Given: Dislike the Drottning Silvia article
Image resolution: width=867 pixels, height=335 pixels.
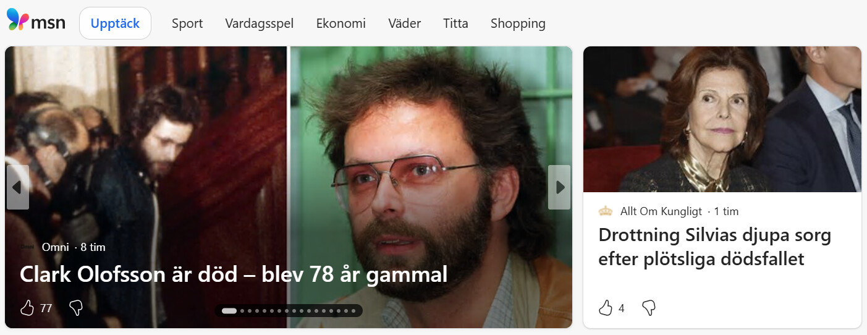Looking at the screenshot, I should [x=648, y=308].
